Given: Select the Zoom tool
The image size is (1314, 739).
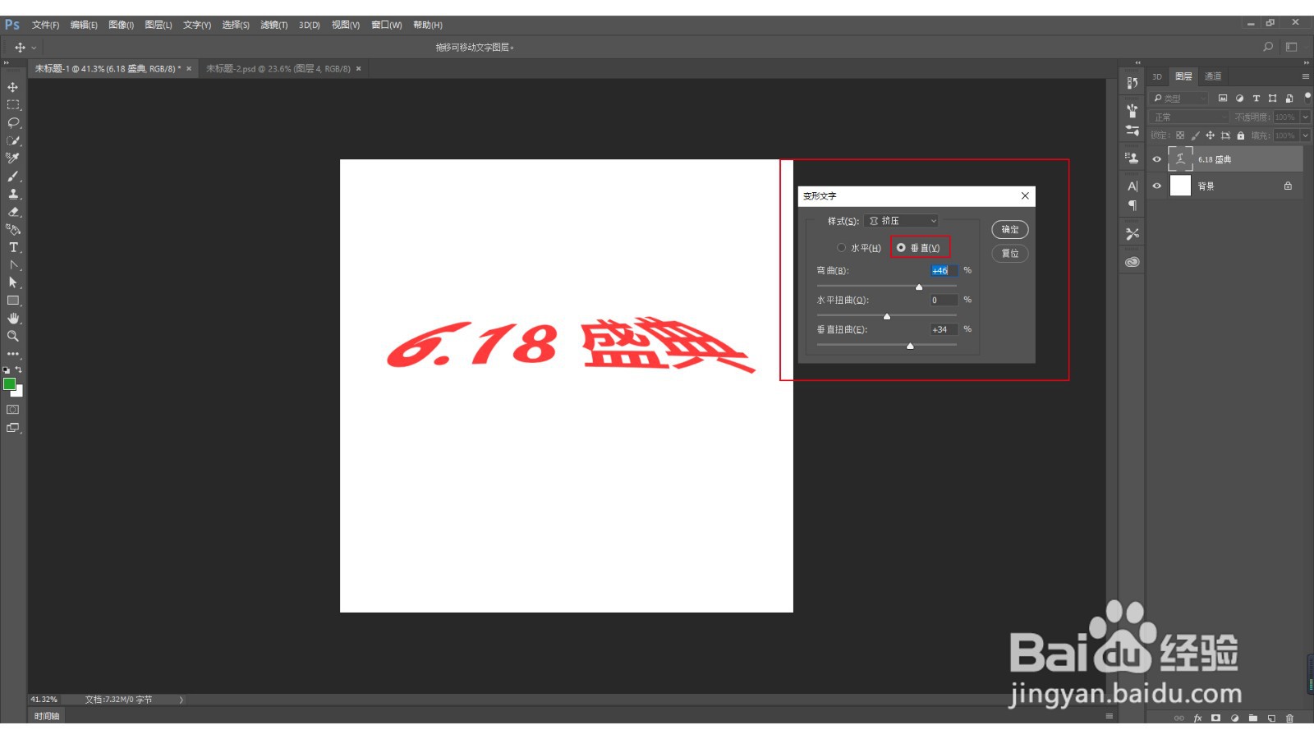Looking at the screenshot, I should (13, 336).
